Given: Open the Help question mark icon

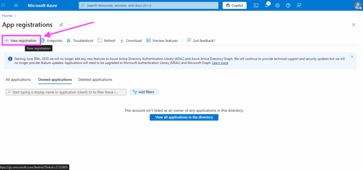Looking at the screenshot, I should pyautogui.click(x=288, y=5).
